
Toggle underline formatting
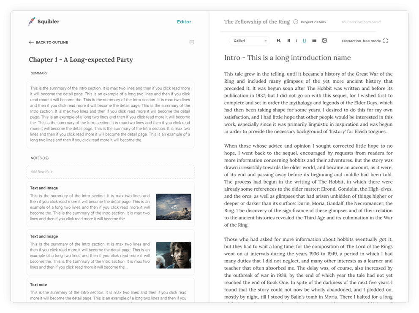(304, 41)
